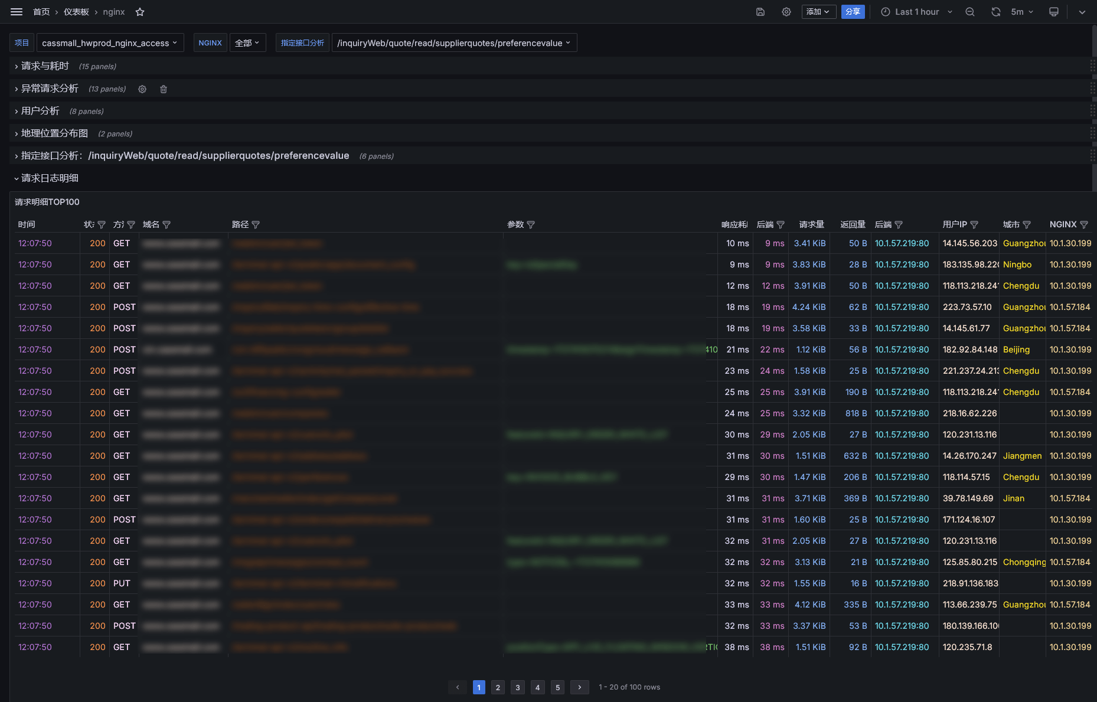This screenshot has height=702, width=1097.
Task: Expand the 请求与耗时 row
Action: tap(45, 66)
